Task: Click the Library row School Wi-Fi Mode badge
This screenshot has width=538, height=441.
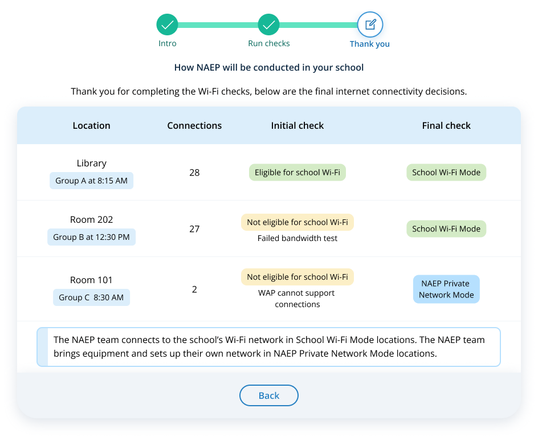Action: coord(446,173)
